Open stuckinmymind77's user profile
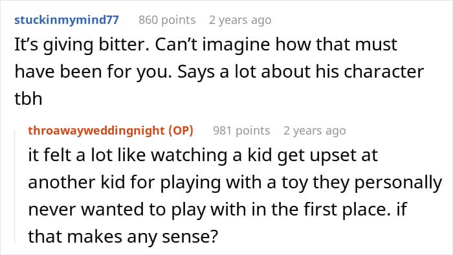Viewport: 453px width, 255px height. 67,20
